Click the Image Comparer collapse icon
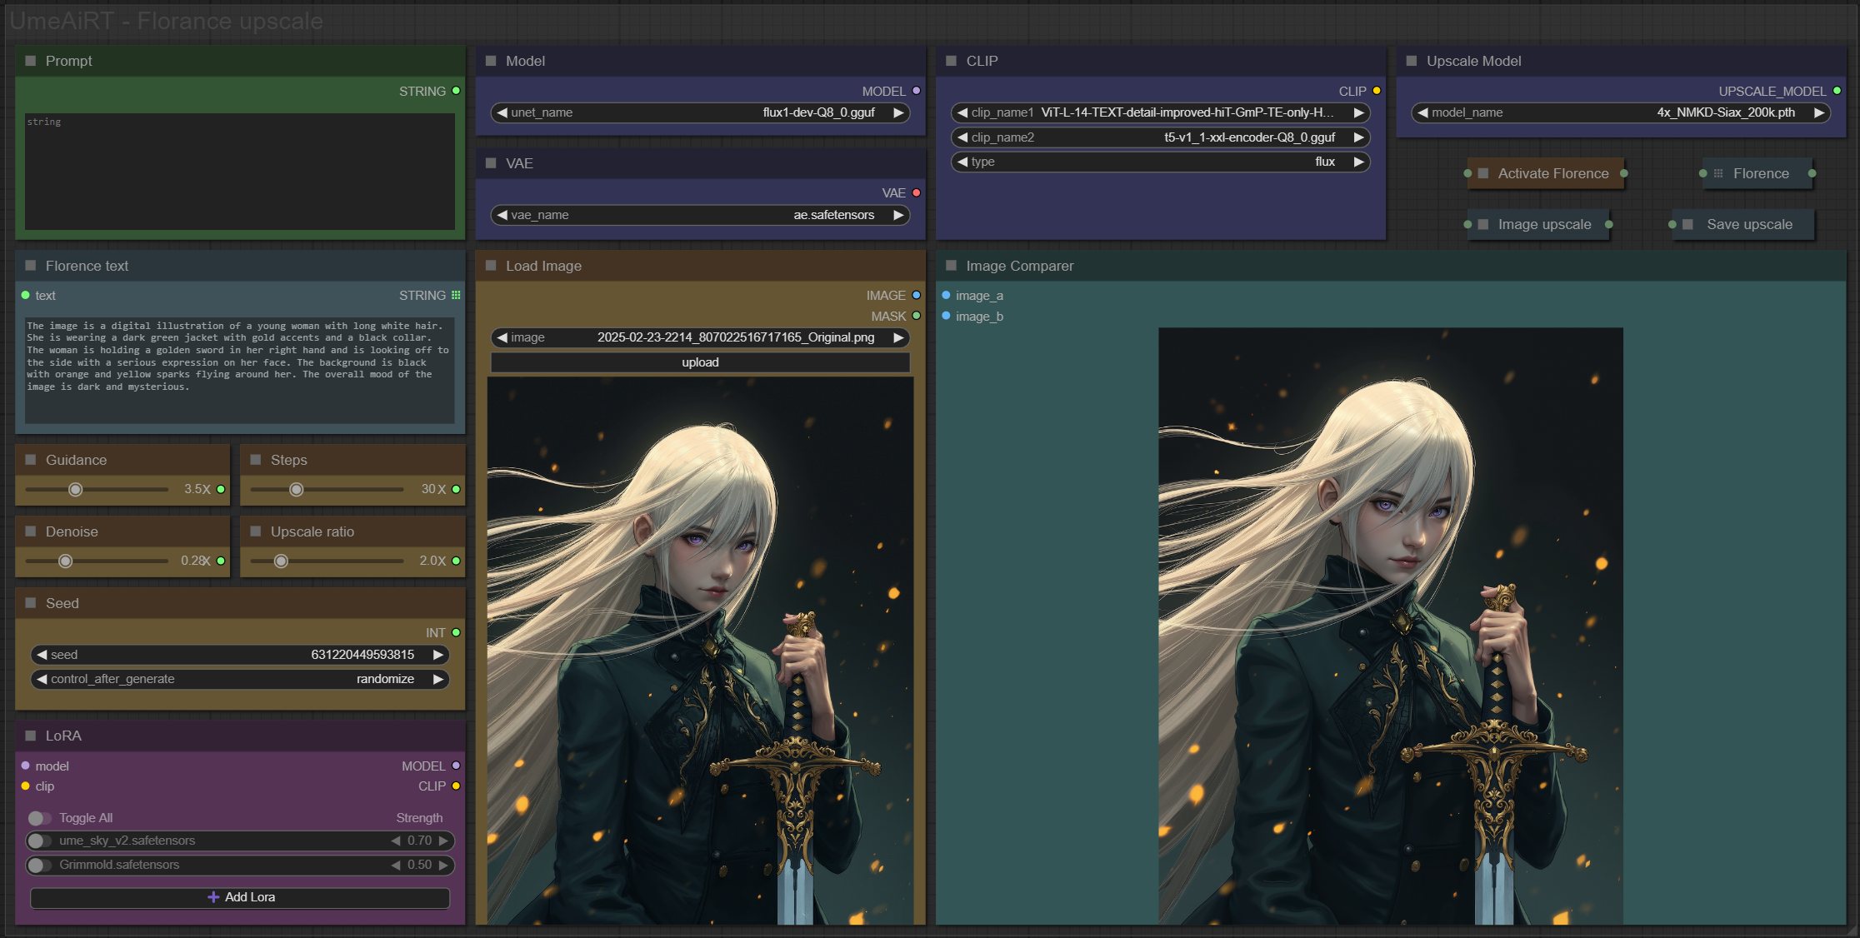This screenshot has height=938, width=1860. [951, 266]
